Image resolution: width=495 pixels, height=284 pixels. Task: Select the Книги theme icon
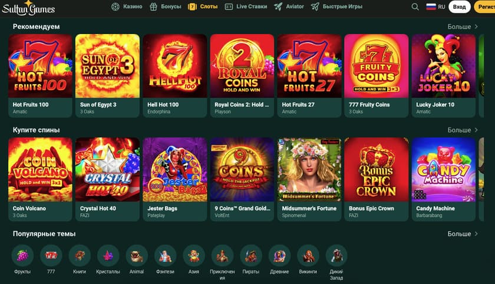[80, 255]
